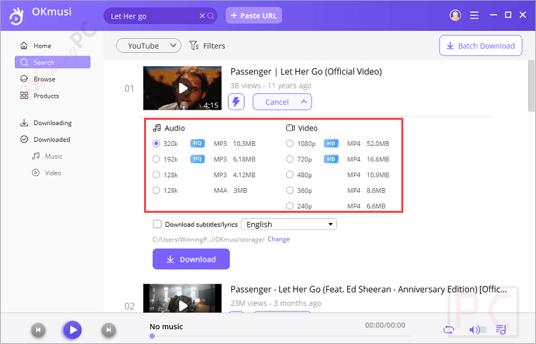Click the Audio music note icon

click(157, 128)
